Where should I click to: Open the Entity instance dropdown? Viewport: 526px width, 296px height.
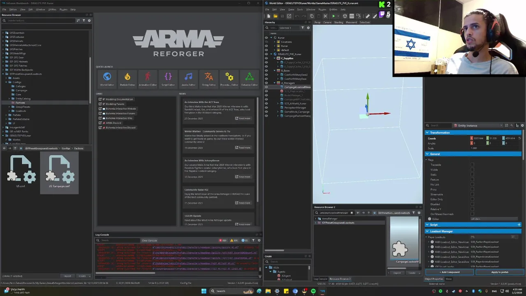point(478,125)
